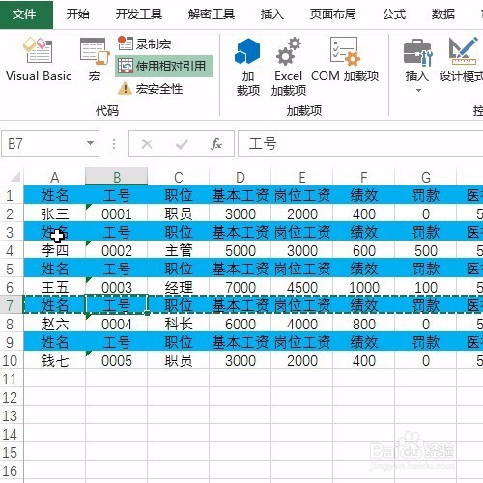Click cell with name 钱七
Screen dimensions: 483x483
tap(55, 360)
